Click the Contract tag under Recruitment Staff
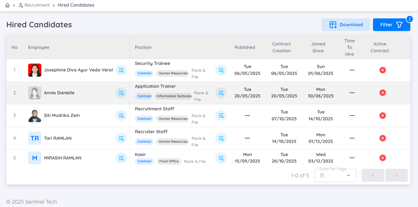The height and width of the screenshot is (207, 418). click(144, 119)
